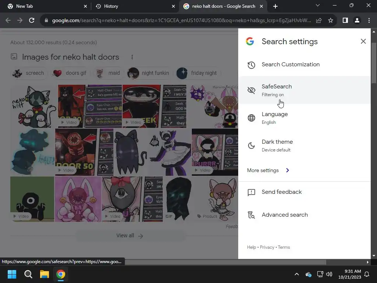This screenshot has width=377, height=283.
Task: Click the Language globe icon
Action: pyautogui.click(x=251, y=118)
